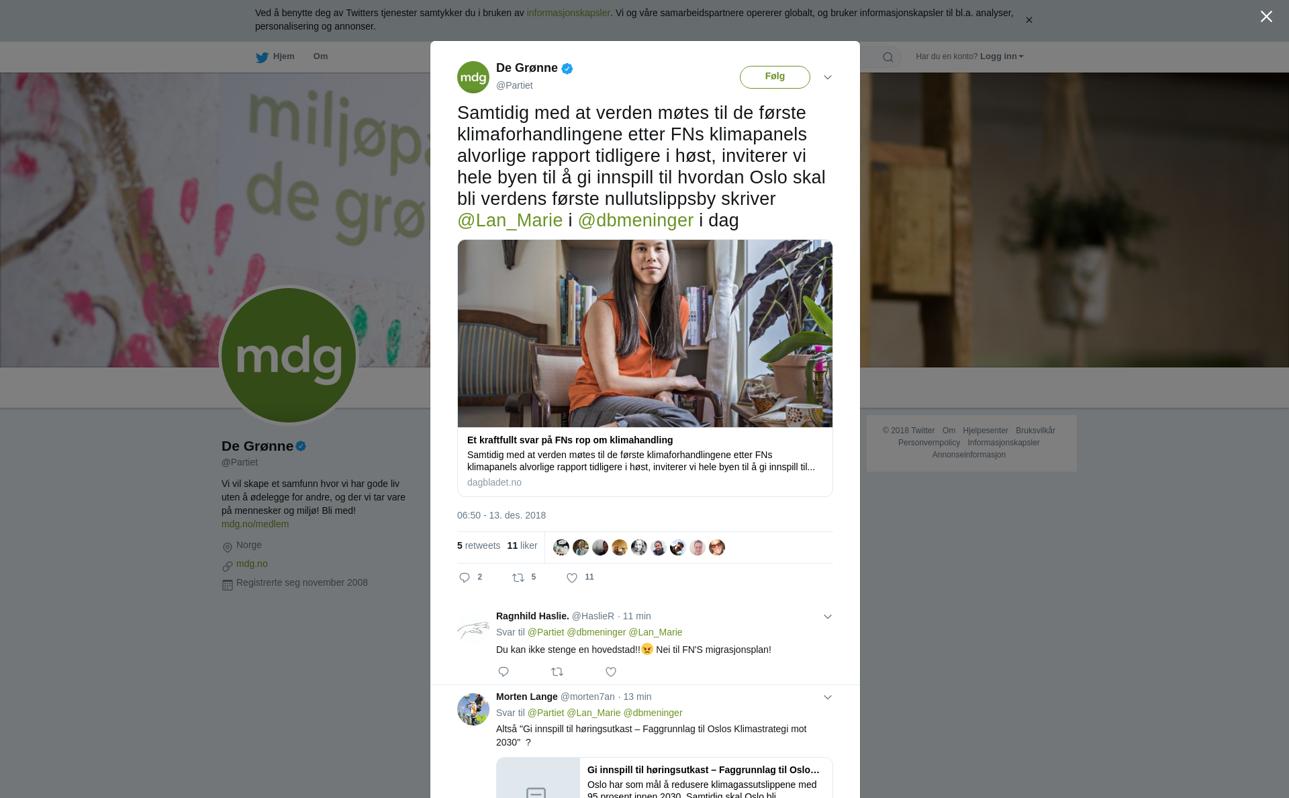Open the @Lan_Marie mention link
Viewport: 1289px width, 798px height.
510,220
